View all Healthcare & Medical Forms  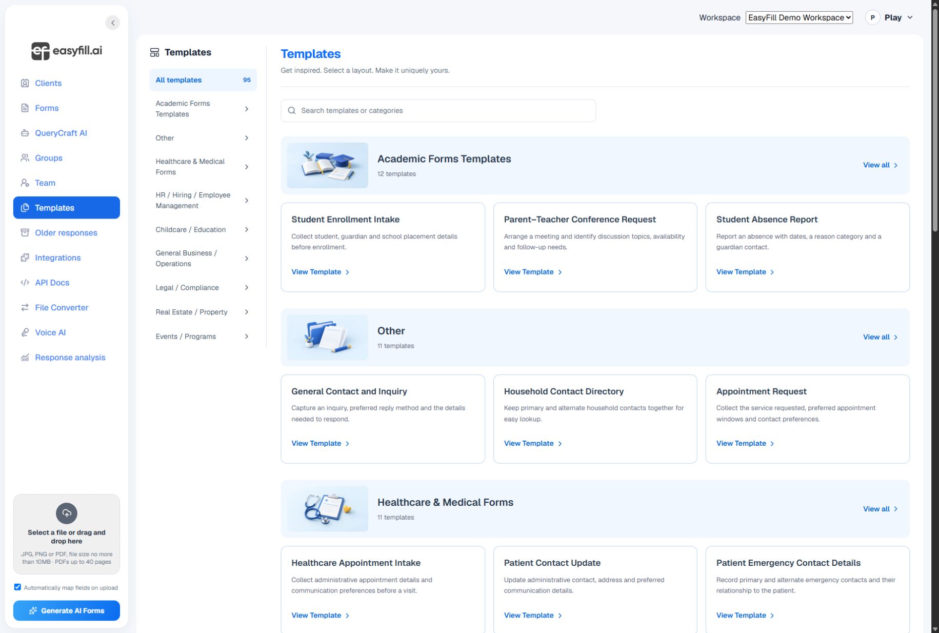pyautogui.click(x=880, y=509)
